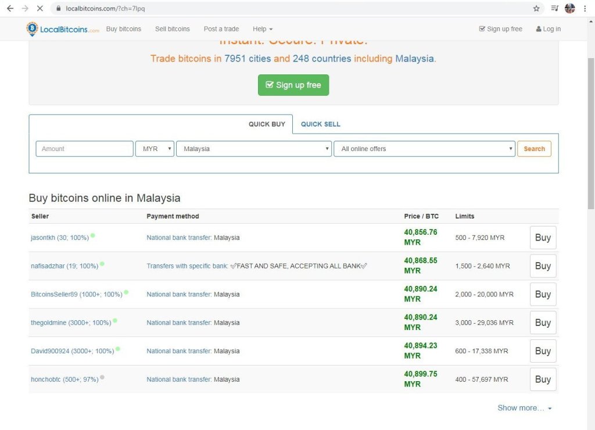Click the Amount input field

click(85, 149)
